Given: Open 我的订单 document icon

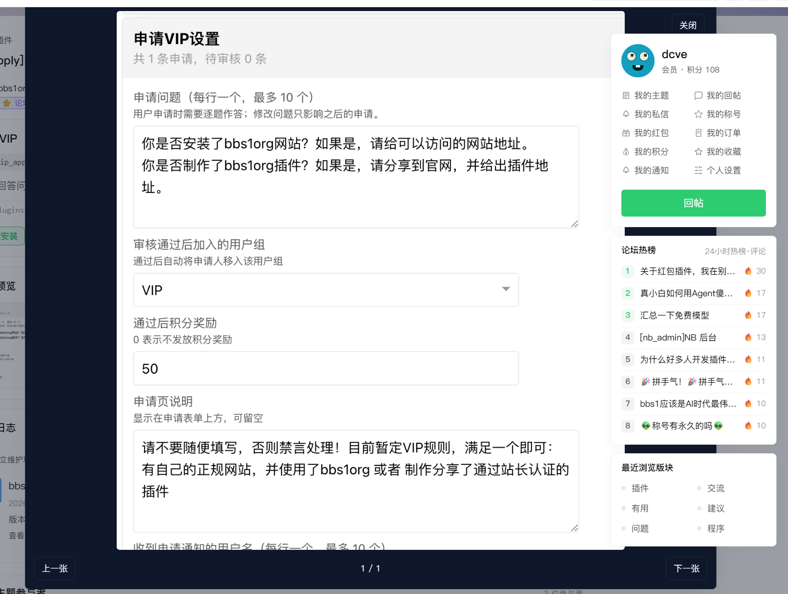Looking at the screenshot, I should tap(698, 133).
